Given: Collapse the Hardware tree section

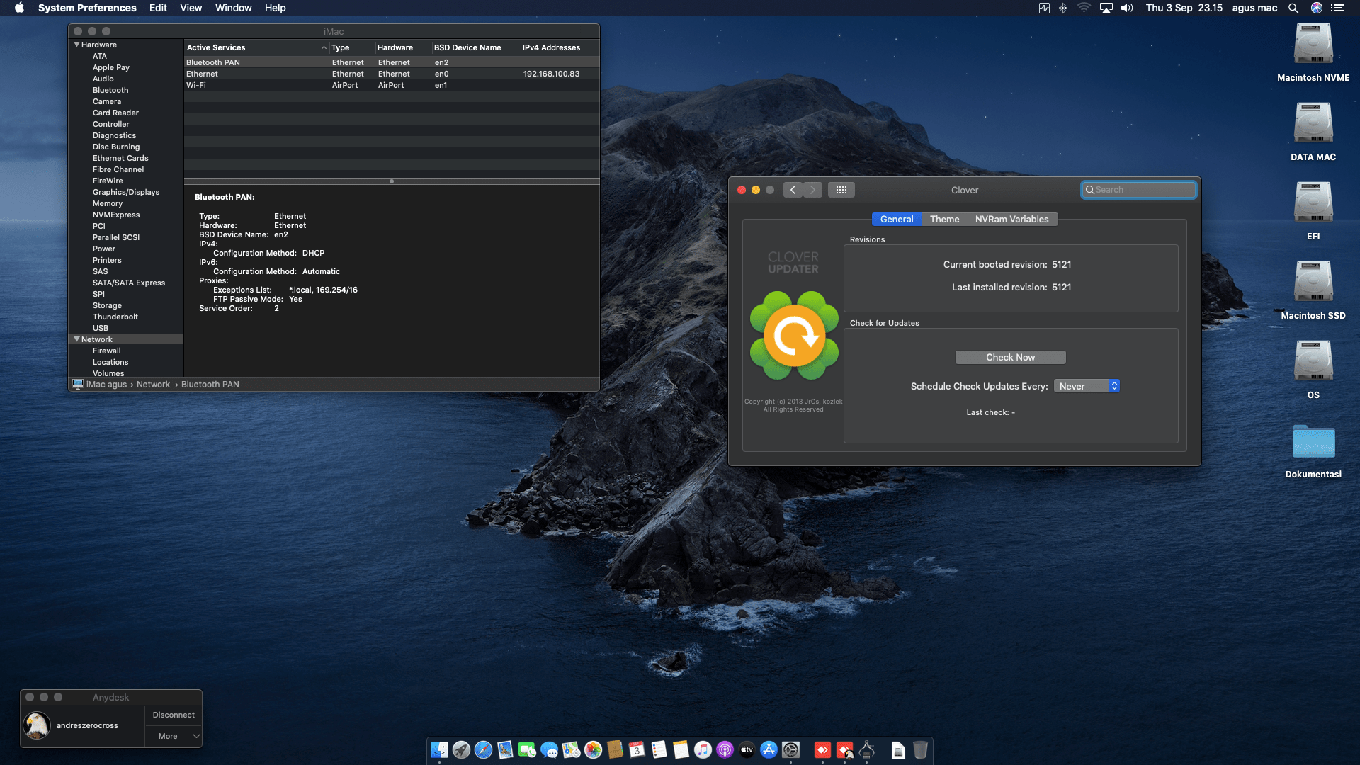Looking at the screenshot, I should pyautogui.click(x=76, y=45).
